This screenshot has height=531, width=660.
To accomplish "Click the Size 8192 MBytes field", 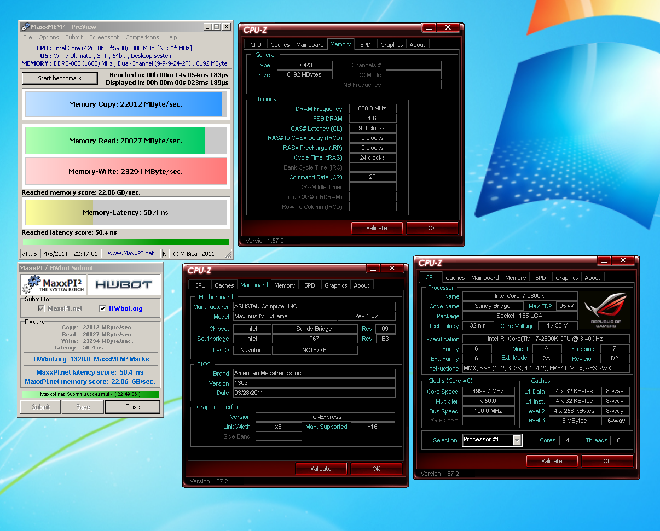I will [x=304, y=74].
